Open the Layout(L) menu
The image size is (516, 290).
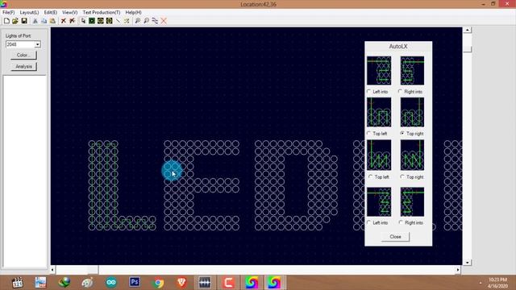click(29, 12)
